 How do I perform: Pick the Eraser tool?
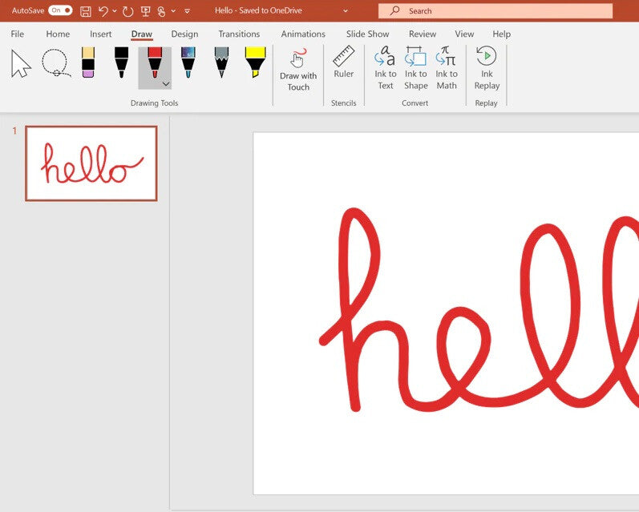88,63
